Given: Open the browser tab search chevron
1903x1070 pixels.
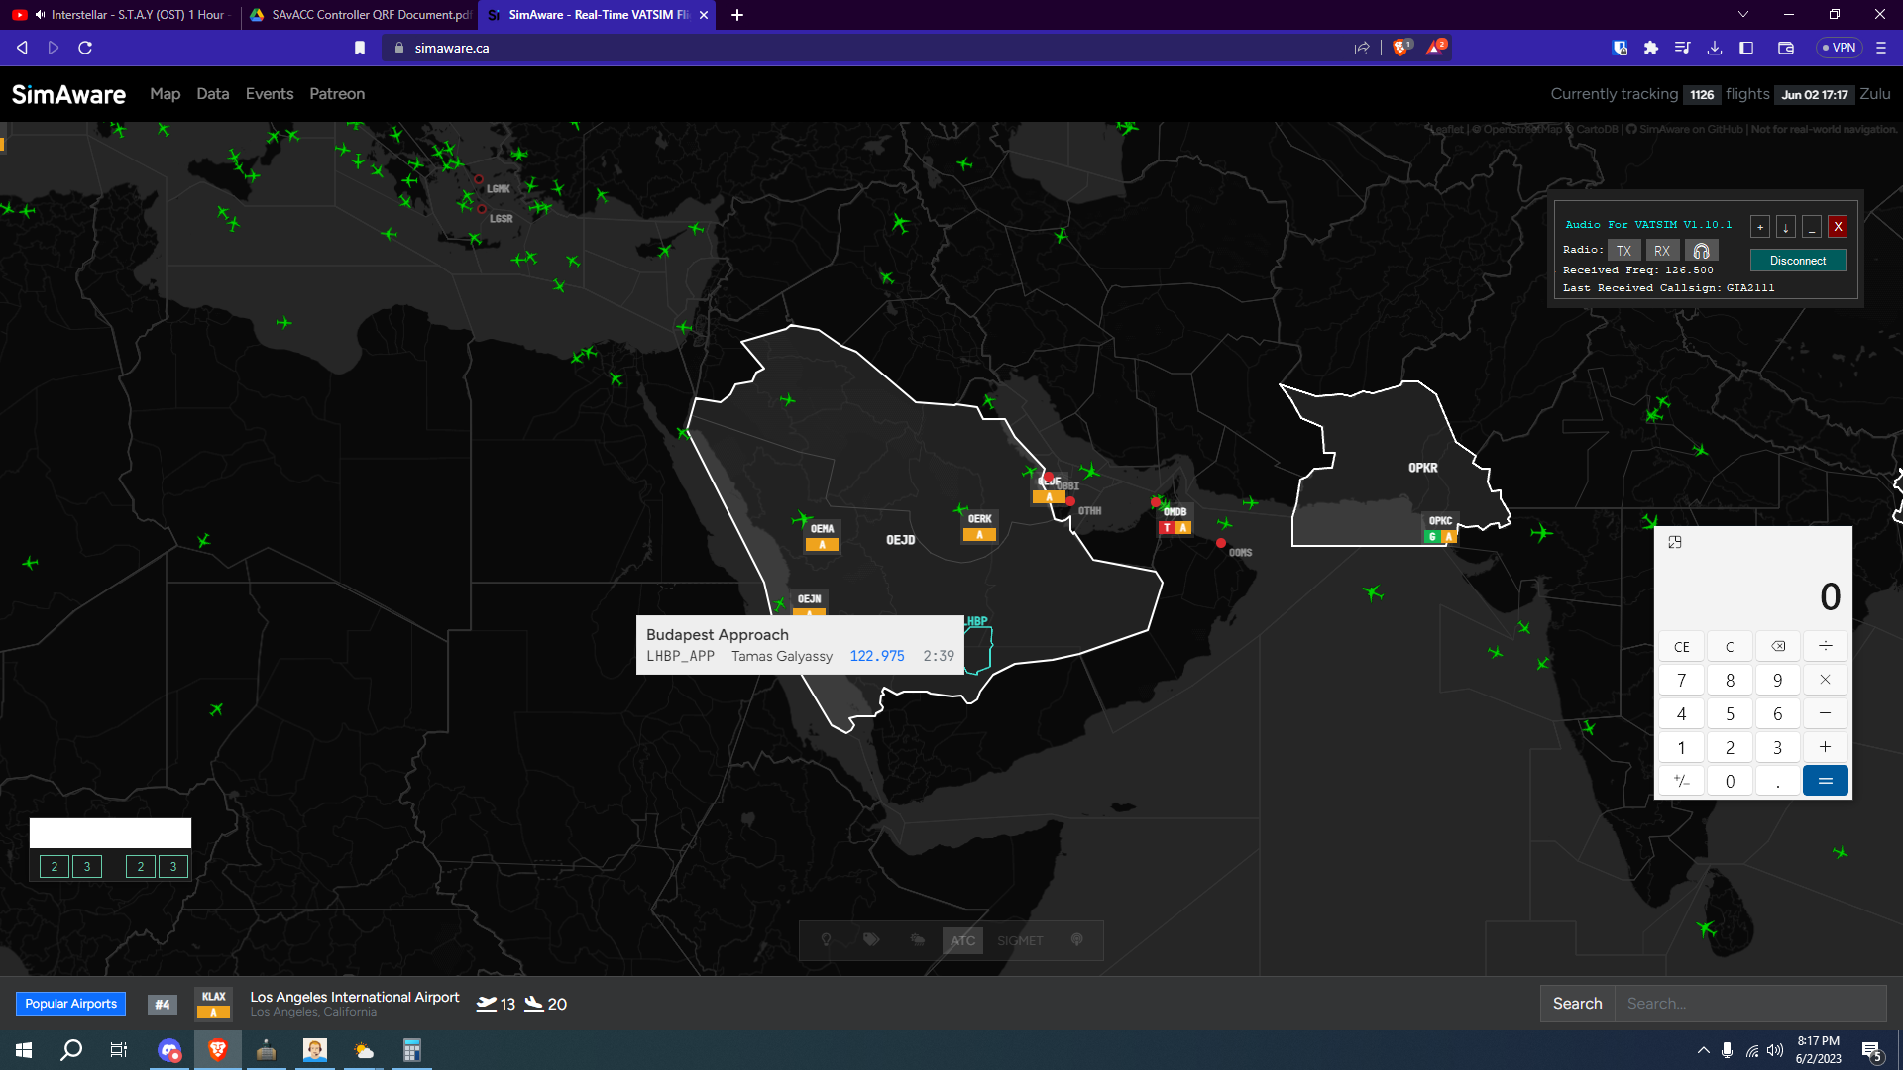Looking at the screenshot, I should (x=1742, y=15).
